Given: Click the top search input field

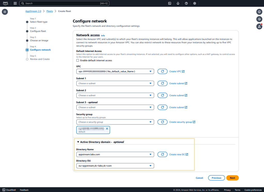Looking at the screenshot, I should 64,3.
